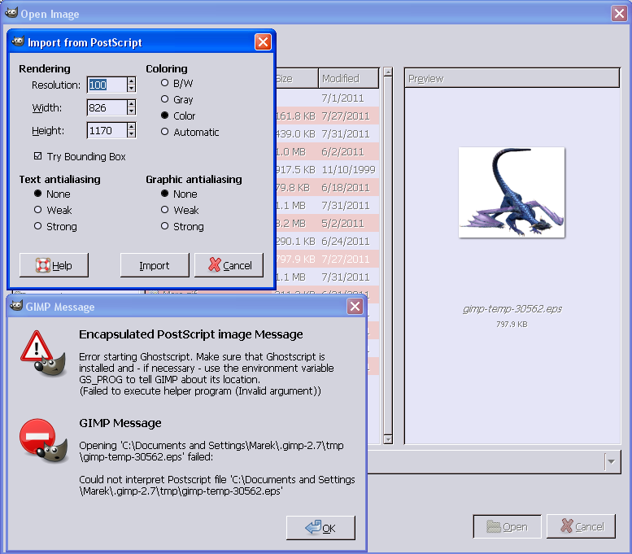Set Graphic antialiasing to None
Image resolution: width=632 pixels, height=554 pixels.
tap(179, 194)
